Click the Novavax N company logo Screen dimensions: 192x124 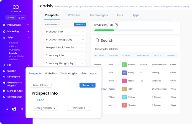point(124,64)
